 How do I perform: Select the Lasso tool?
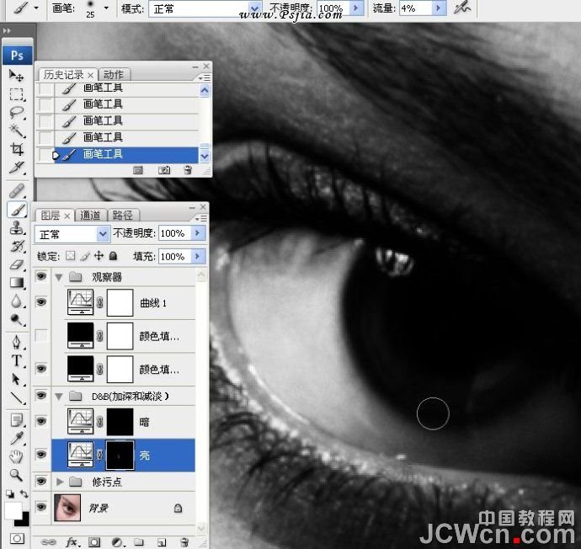(x=16, y=112)
